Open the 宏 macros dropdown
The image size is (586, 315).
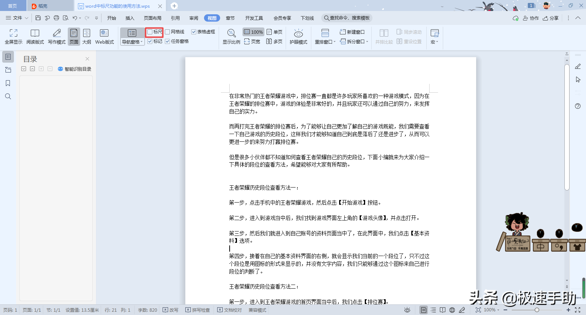pyautogui.click(x=434, y=42)
